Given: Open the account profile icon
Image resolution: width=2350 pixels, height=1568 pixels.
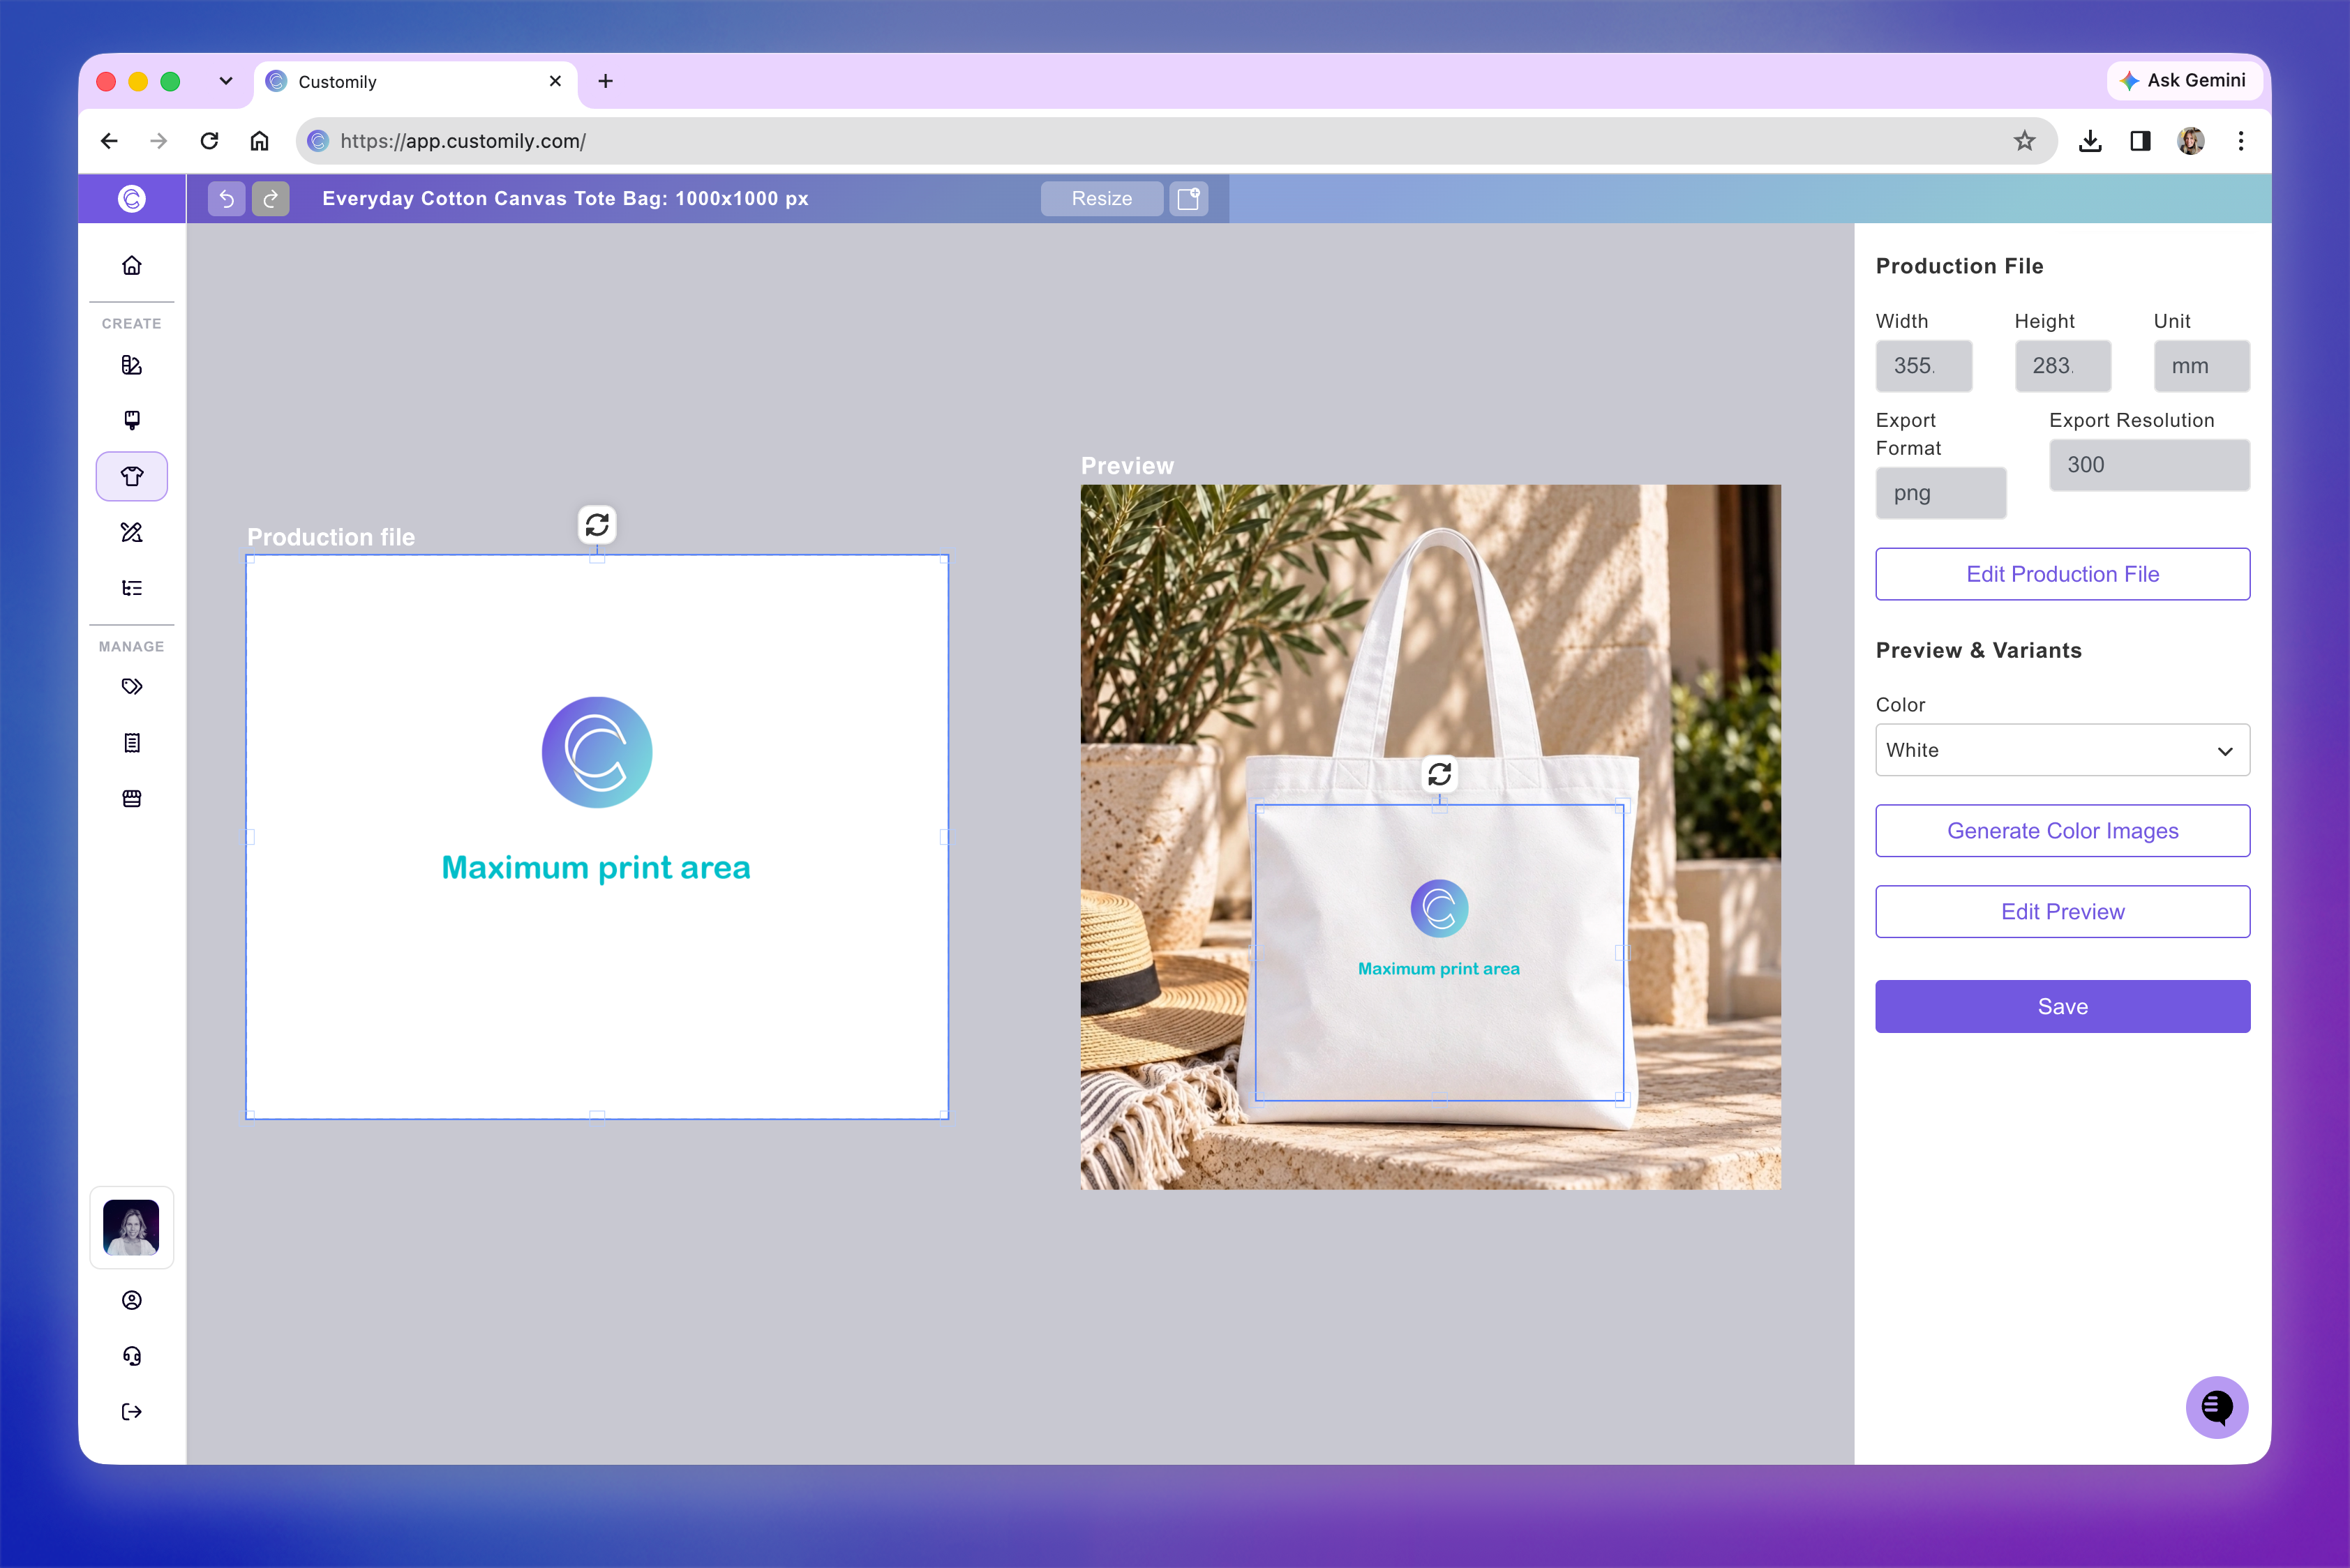Looking at the screenshot, I should coord(131,1300).
